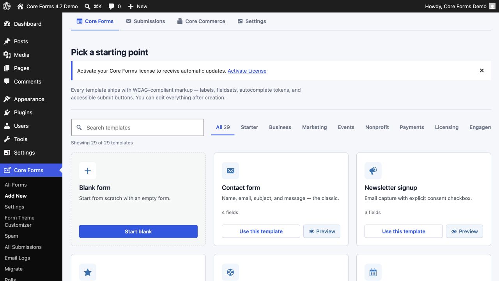Go to Dashboard in sidebar
The image size is (499, 281).
pos(31,24)
